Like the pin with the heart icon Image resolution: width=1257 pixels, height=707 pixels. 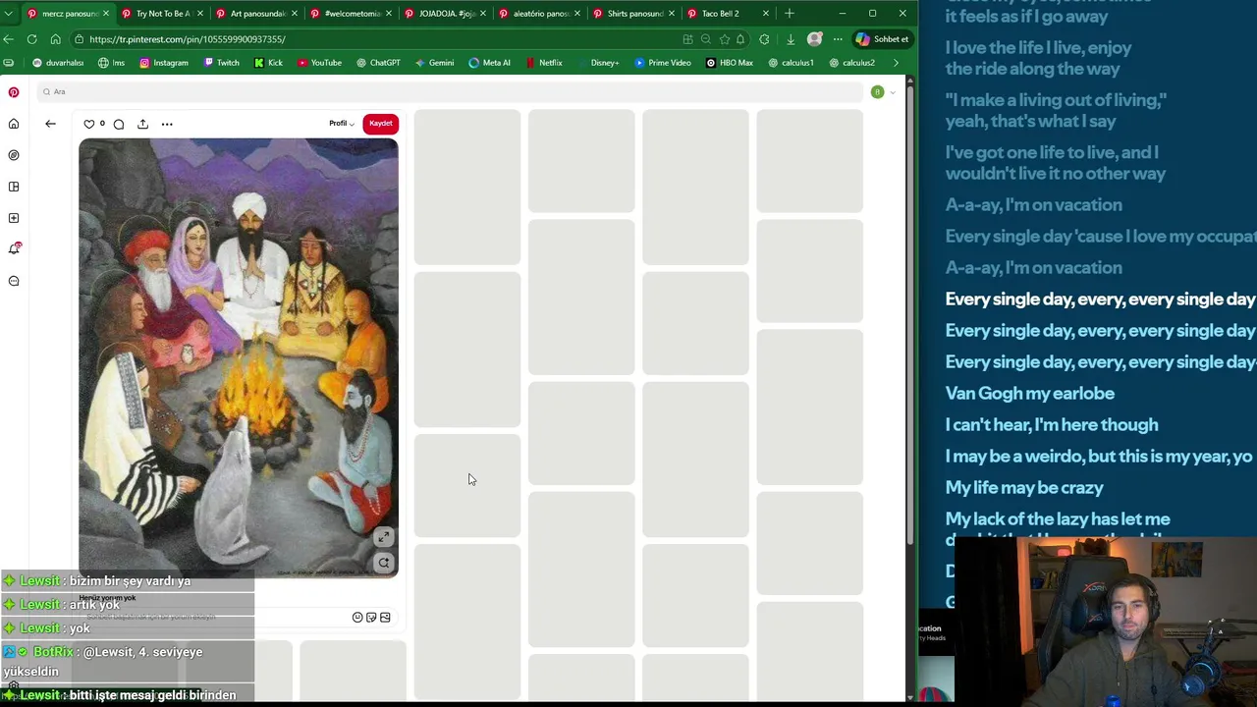[x=89, y=124]
